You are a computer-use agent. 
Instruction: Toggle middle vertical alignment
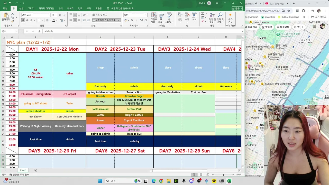coord(75,15)
